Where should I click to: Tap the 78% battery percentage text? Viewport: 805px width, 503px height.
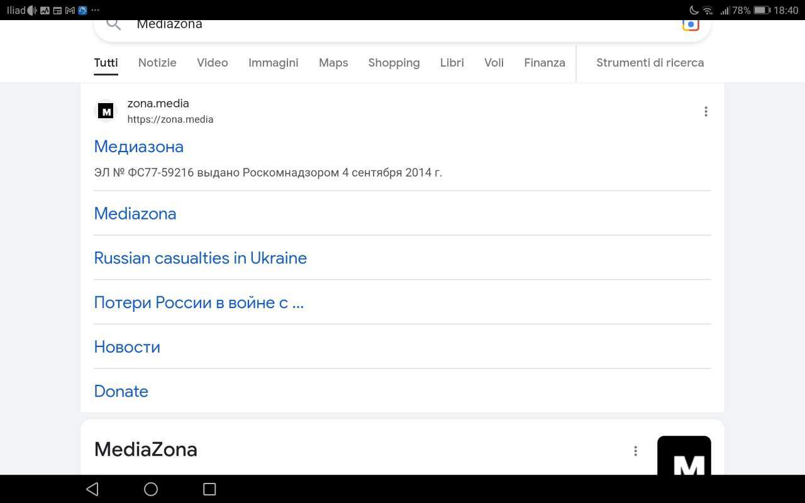pyautogui.click(x=741, y=10)
